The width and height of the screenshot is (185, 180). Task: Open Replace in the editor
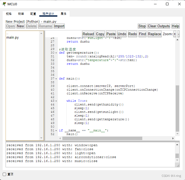(154, 34)
